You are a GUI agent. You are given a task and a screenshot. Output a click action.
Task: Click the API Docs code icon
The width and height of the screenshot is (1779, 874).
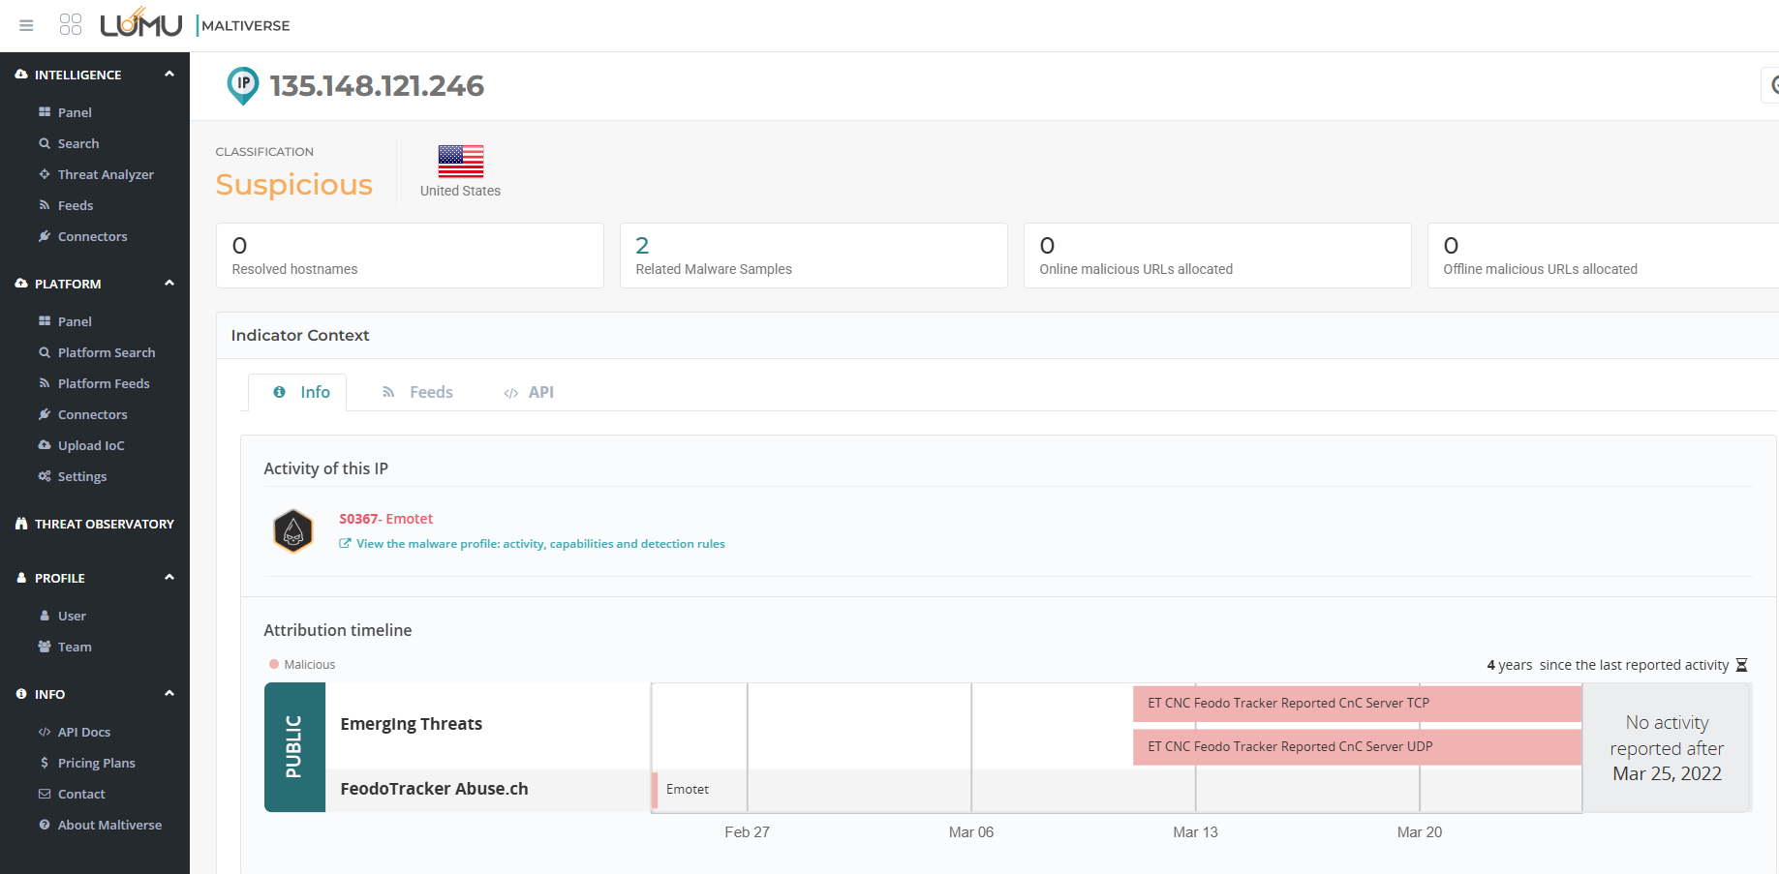coord(45,732)
